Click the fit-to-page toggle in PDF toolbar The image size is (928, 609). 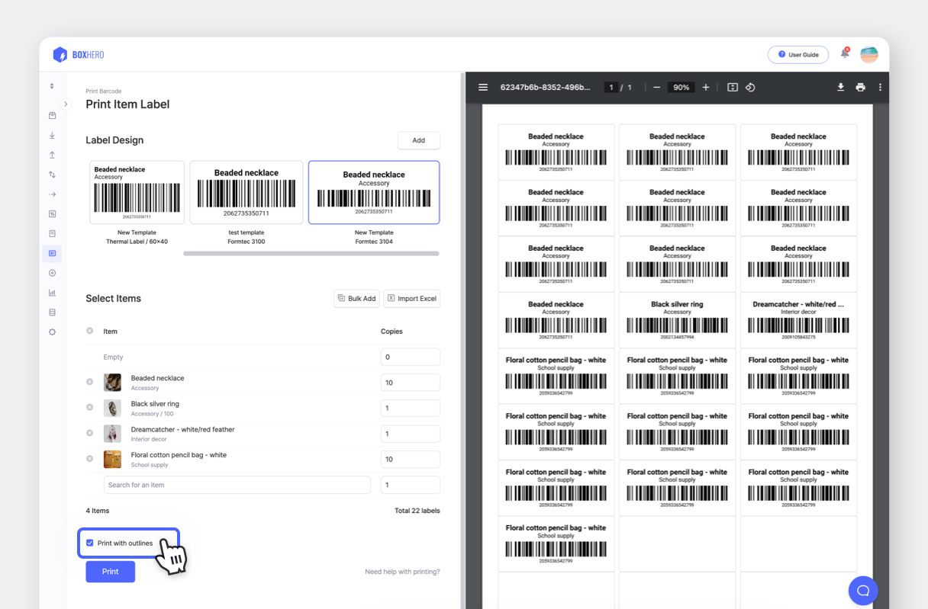pyautogui.click(x=732, y=87)
